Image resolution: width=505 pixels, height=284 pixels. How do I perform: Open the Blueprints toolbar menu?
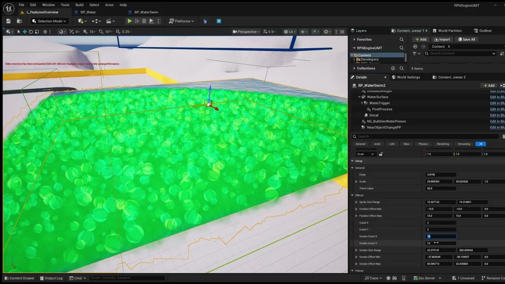click(x=96, y=21)
